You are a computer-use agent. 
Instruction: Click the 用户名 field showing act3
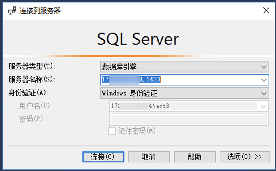(183, 106)
